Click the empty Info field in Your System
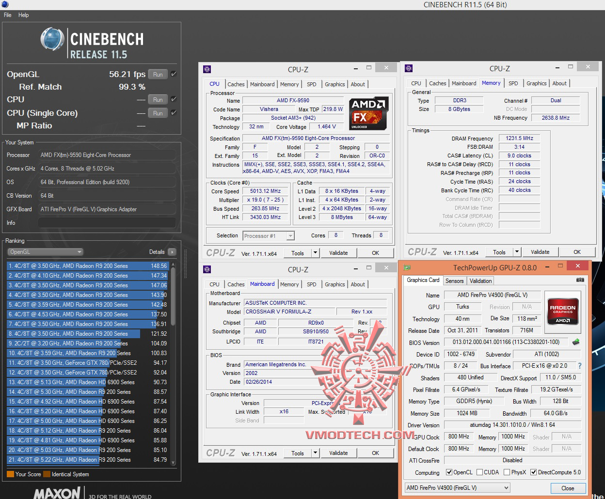The width and height of the screenshot is (605, 499). pyautogui.click(x=107, y=223)
